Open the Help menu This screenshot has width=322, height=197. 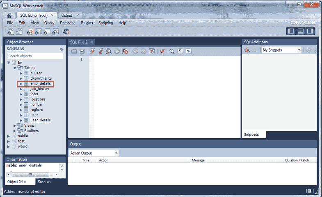click(122, 23)
